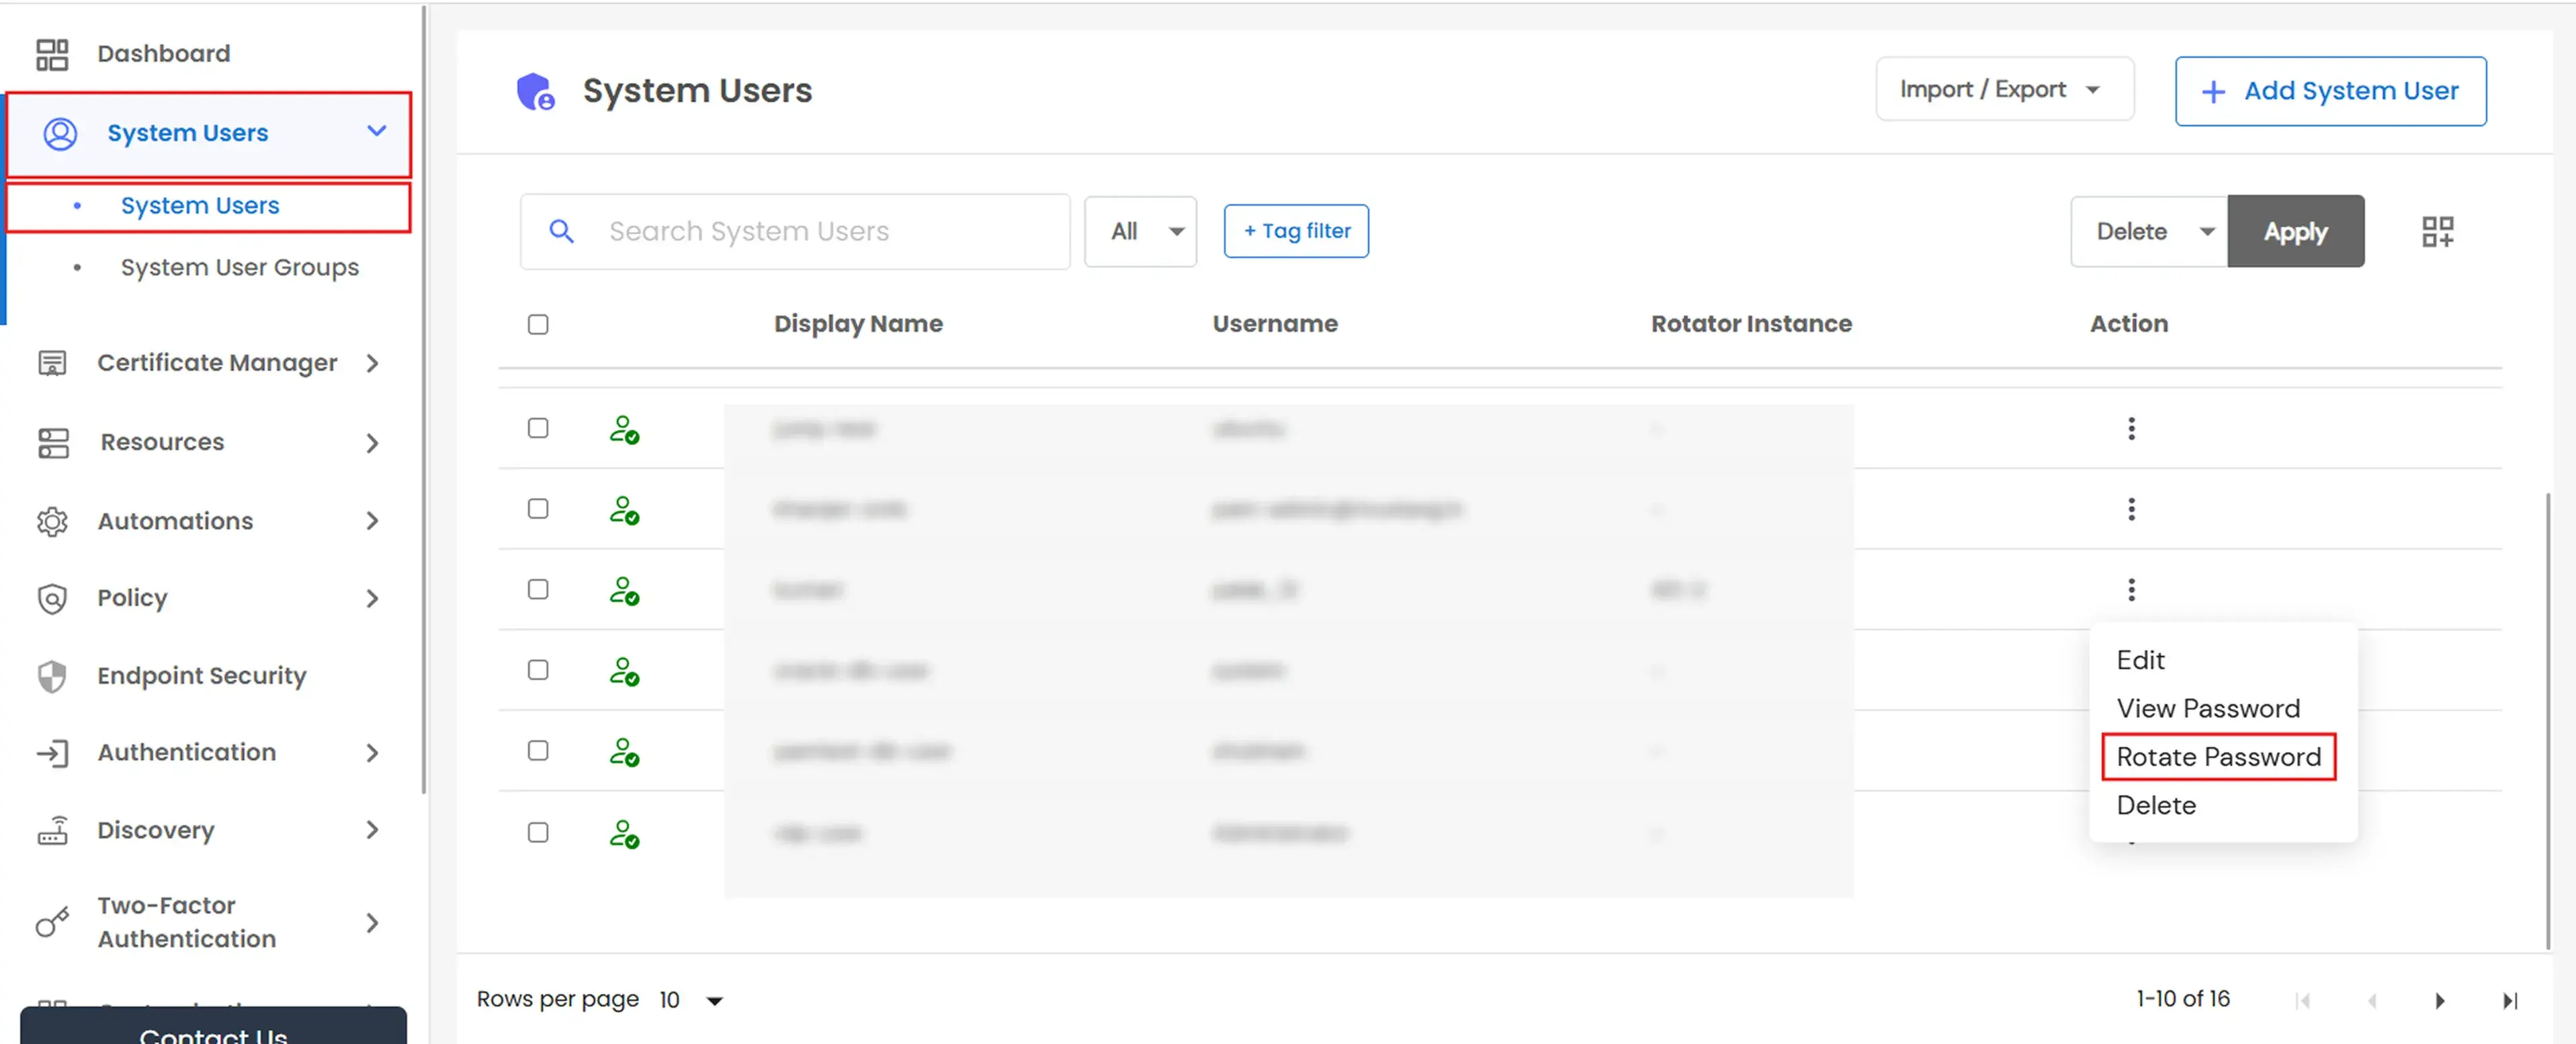Click the search magnifier icon
This screenshot has height=1044, width=2576.
(562, 232)
